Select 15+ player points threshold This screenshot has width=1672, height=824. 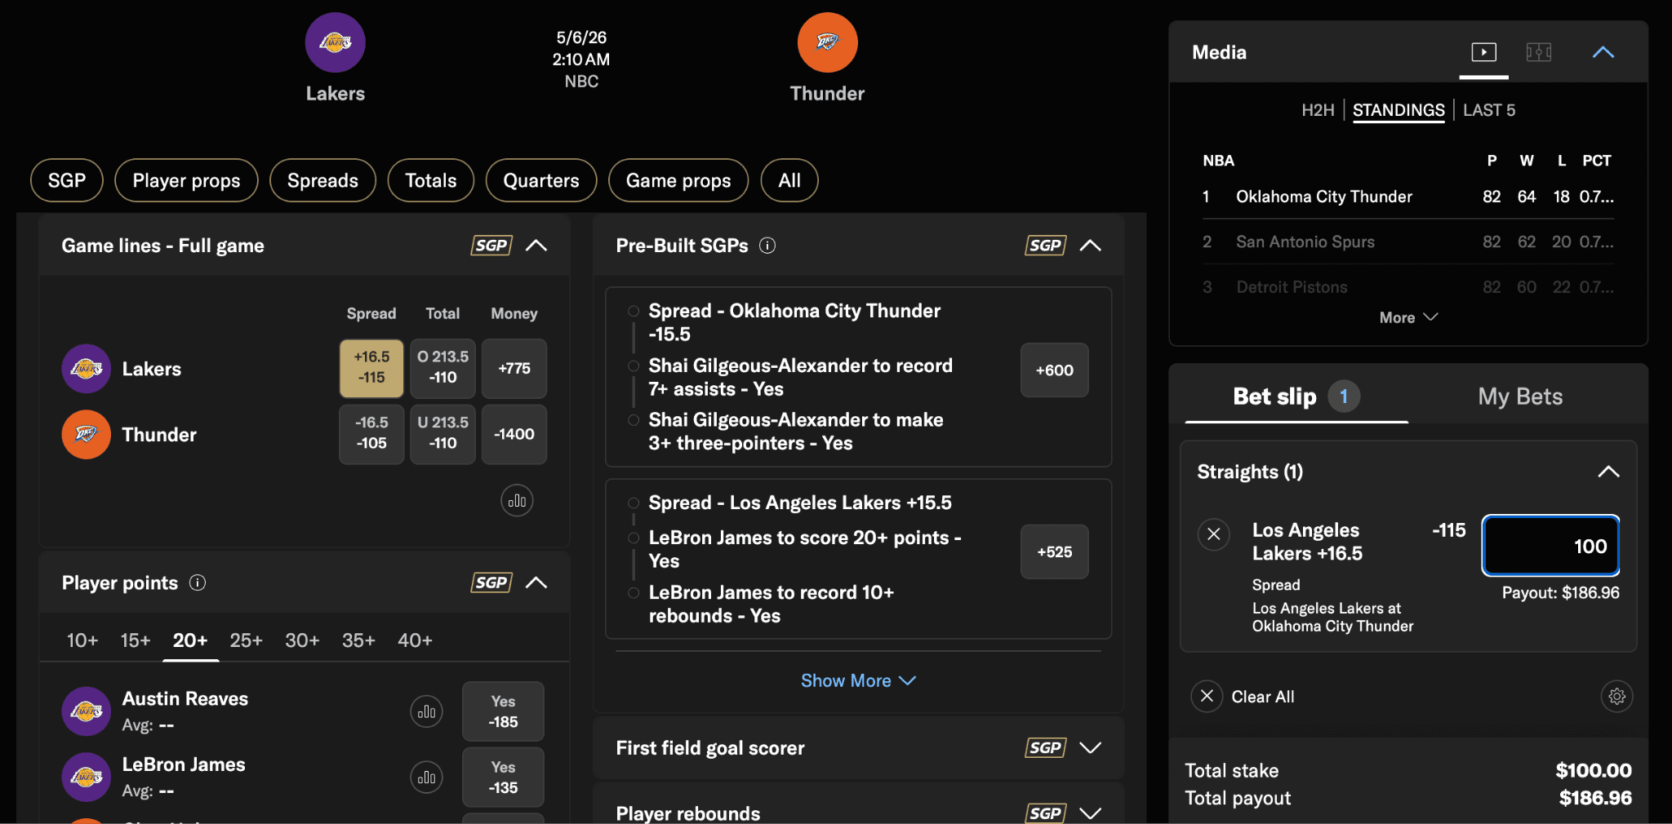coord(136,640)
